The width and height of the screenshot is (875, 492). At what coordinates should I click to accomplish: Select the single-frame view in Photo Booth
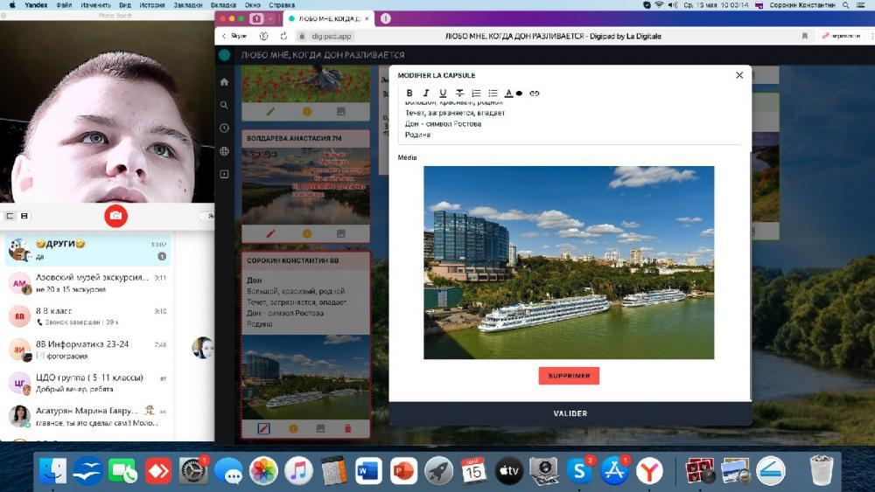pyautogui.click(x=10, y=216)
